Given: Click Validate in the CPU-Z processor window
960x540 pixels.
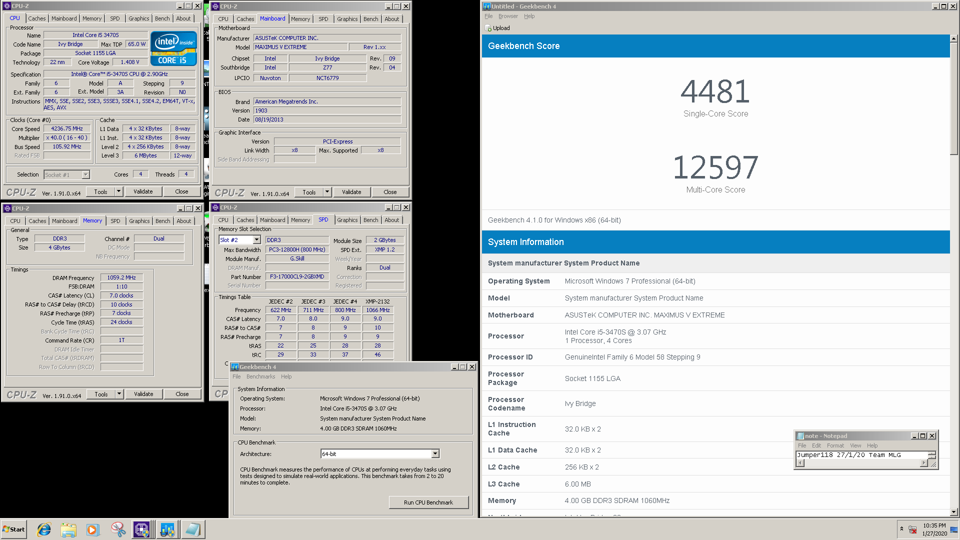Looking at the screenshot, I should coord(143,191).
